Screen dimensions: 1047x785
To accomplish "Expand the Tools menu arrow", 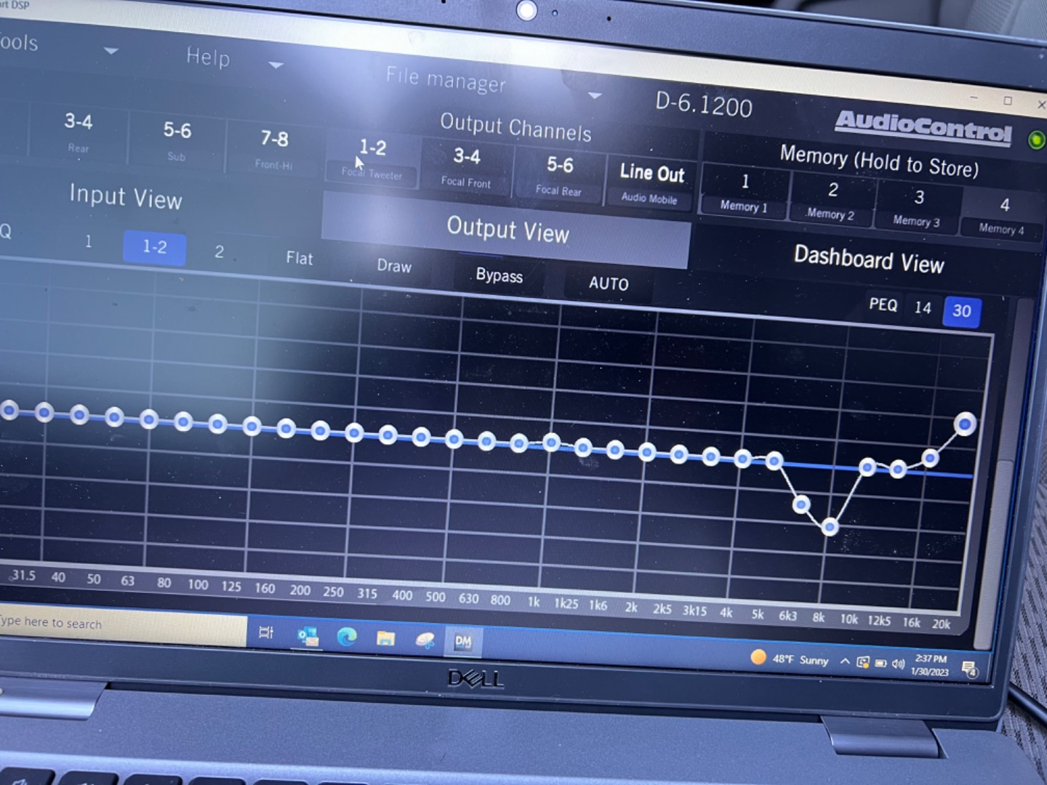I will pyautogui.click(x=111, y=51).
